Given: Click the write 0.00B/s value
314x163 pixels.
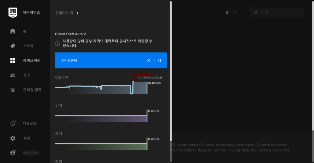Looking at the screenshot, I should pyautogui.click(x=154, y=139).
